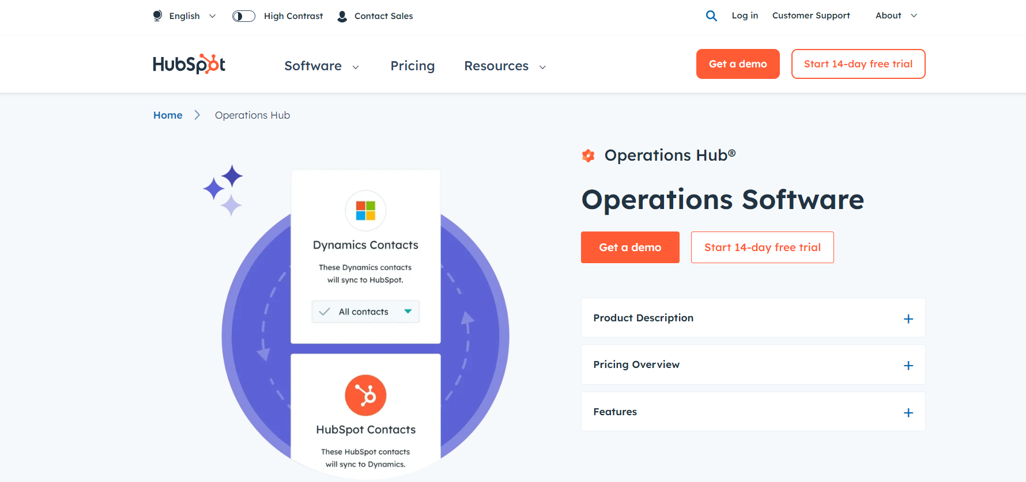Open the Resources dropdown chevron
Viewport: 1026px width, 482px height.
(x=542, y=67)
